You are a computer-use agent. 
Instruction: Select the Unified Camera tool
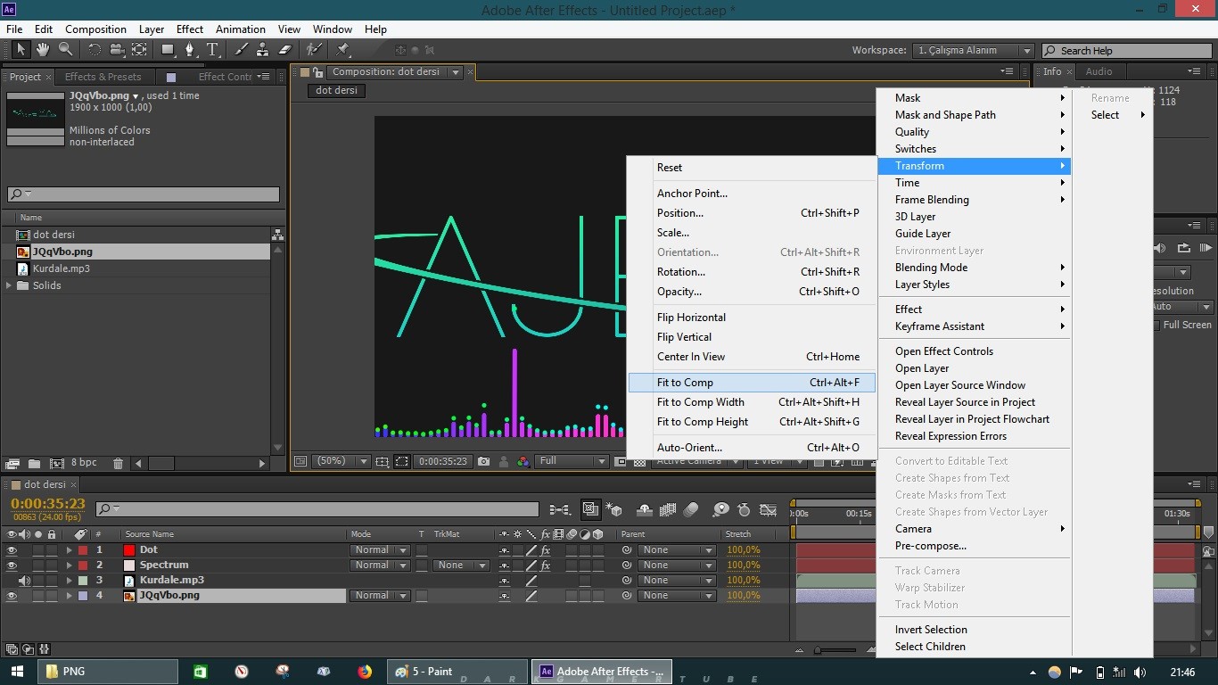pyautogui.click(x=117, y=50)
